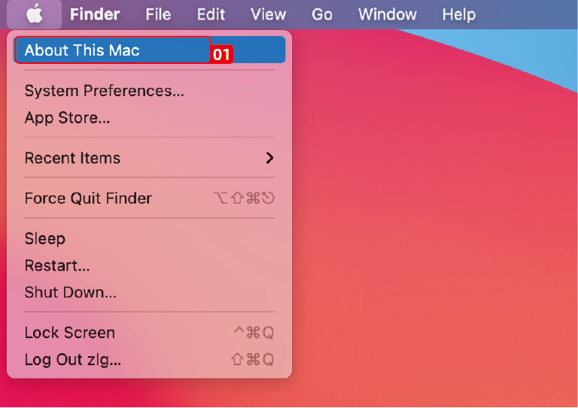The image size is (578, 408).
Task: Choose Force Quit Finder
Action: point(88,198)
